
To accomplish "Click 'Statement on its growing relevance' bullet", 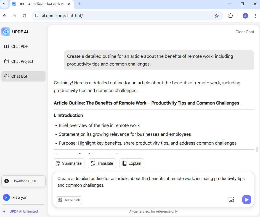I will (x=125, y=134).
